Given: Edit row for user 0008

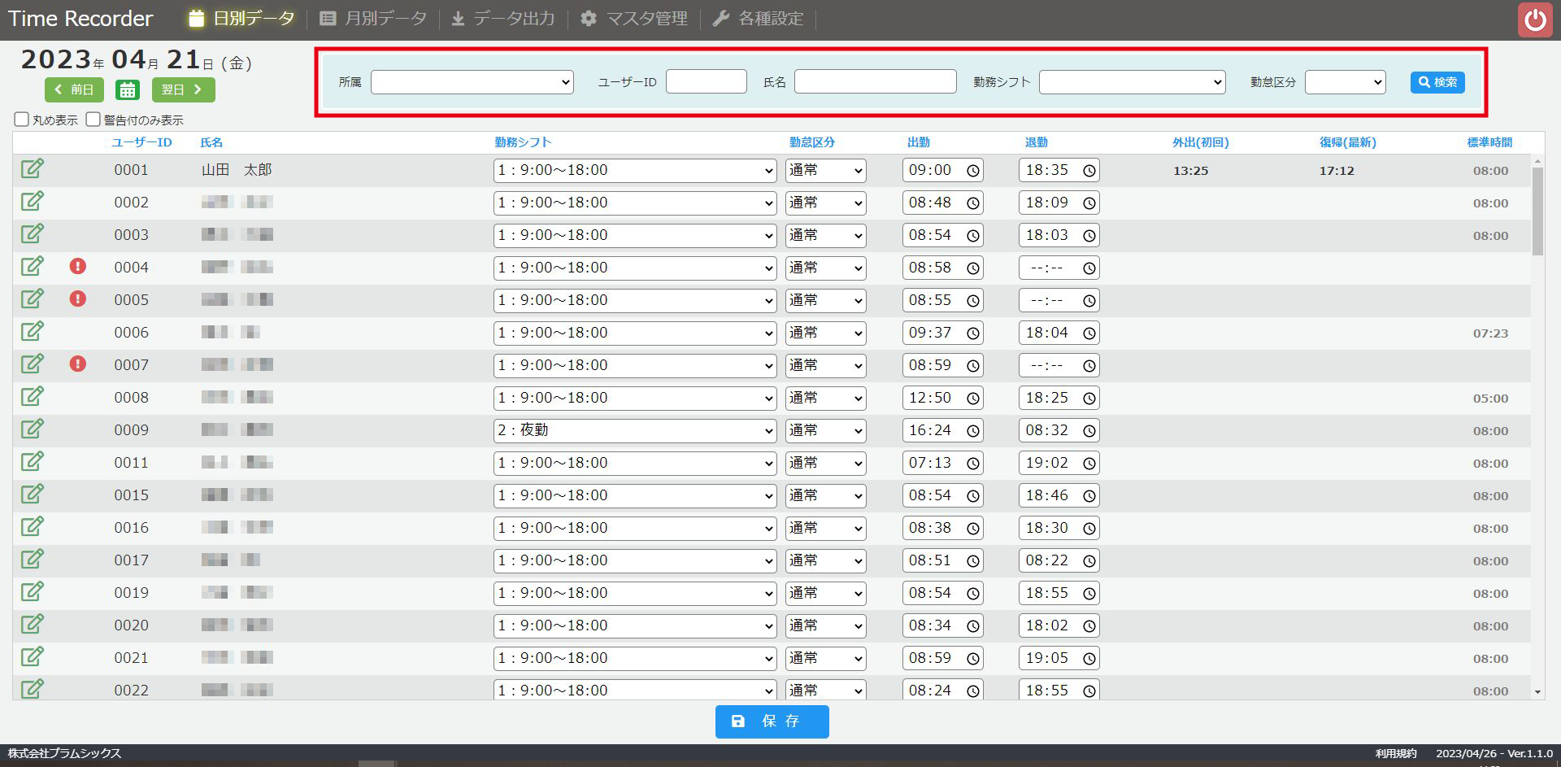Looking at the screenshot, I should 33,397.
